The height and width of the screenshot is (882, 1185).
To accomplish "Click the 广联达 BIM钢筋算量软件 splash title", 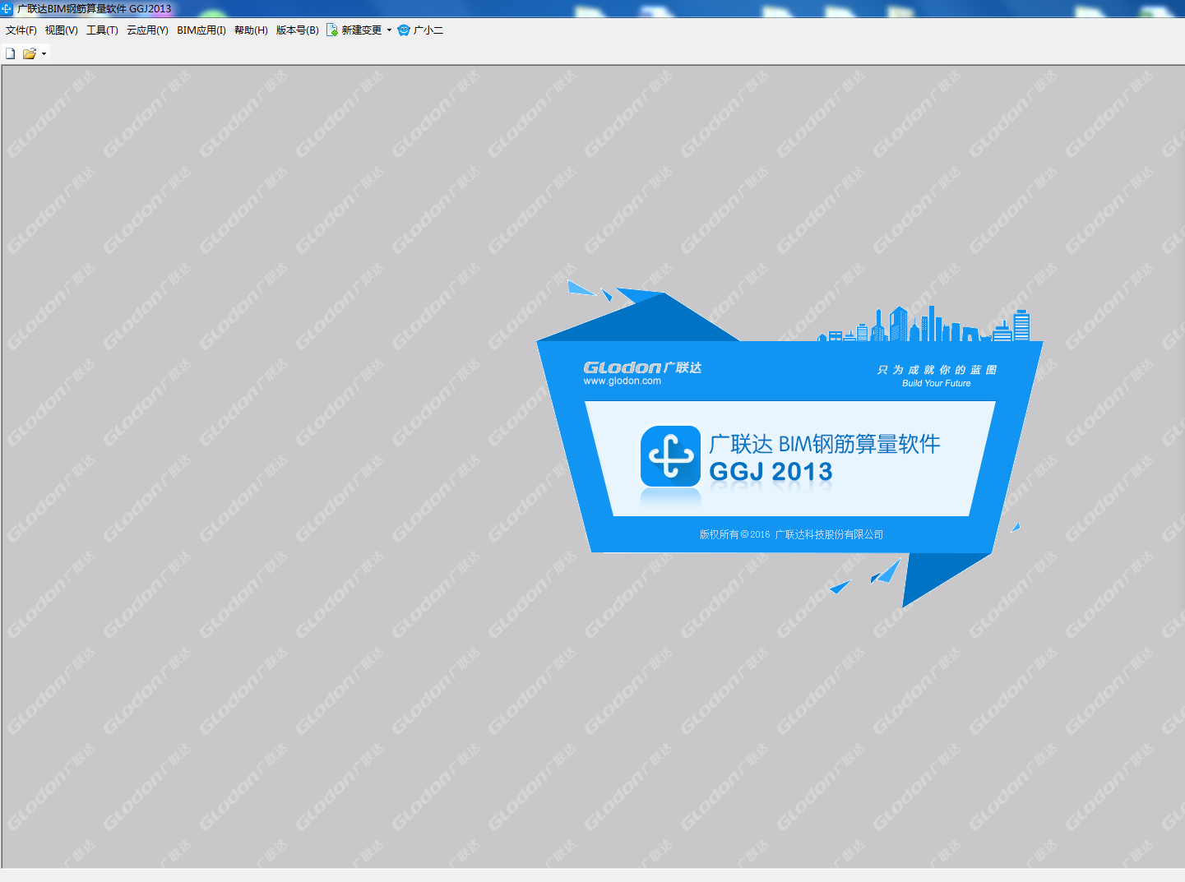I will [824, 444].
